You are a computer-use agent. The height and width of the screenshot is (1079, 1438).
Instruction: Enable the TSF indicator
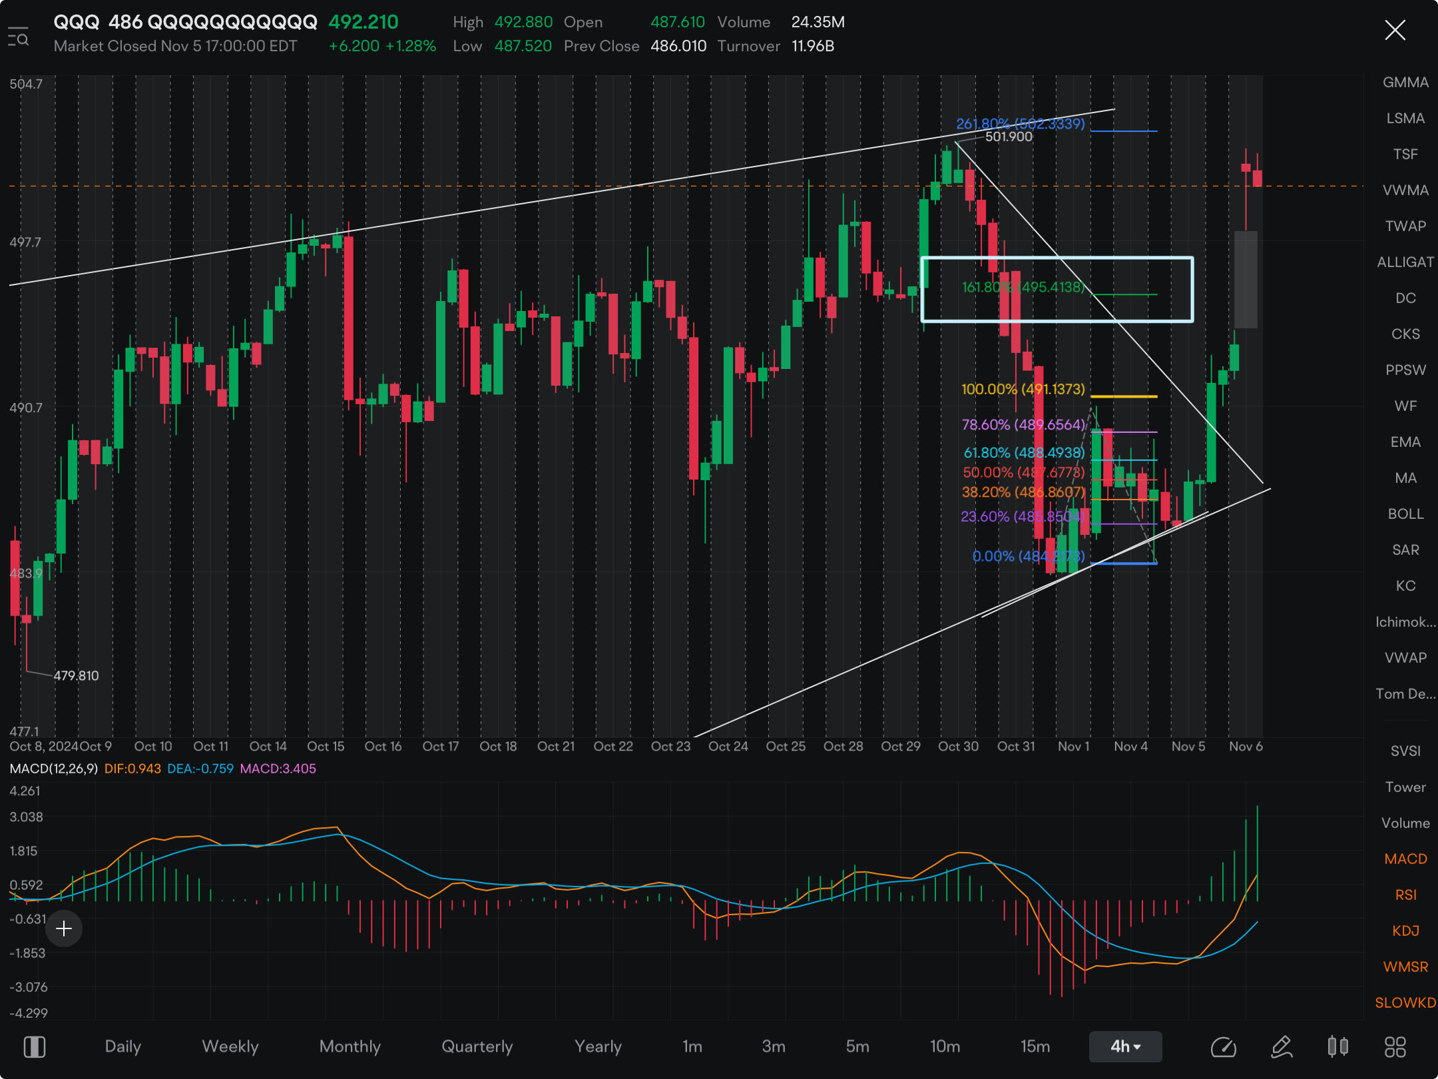click(1405, 155)
